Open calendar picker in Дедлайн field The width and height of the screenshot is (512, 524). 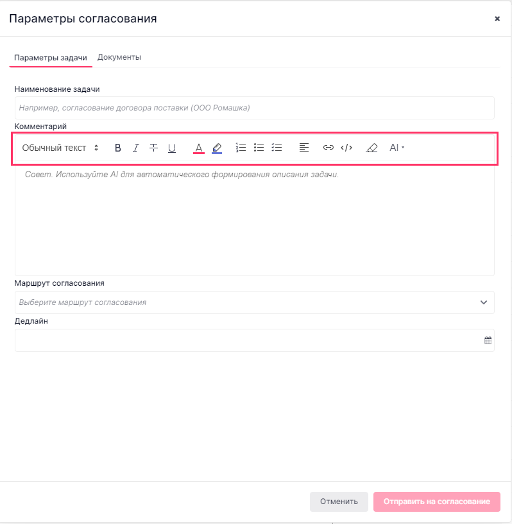pos(488,340)
